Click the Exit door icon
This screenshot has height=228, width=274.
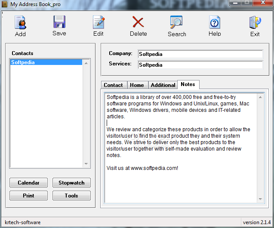click(x=255, y=22)
